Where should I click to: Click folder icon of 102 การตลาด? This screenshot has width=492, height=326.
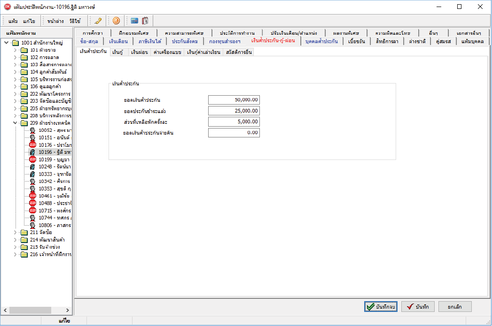pos(24,57)
